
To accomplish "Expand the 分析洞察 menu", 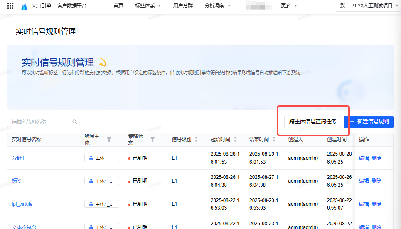I will pos(217,6).
